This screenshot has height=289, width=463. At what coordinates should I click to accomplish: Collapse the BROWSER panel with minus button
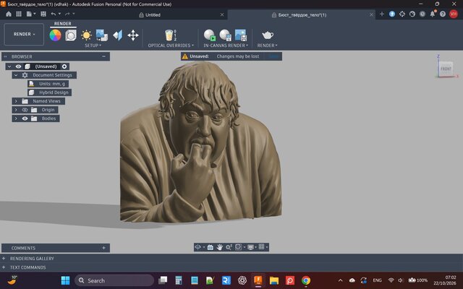pos(103,56)
